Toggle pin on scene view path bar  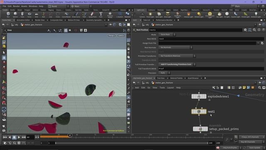coord(111,25)
